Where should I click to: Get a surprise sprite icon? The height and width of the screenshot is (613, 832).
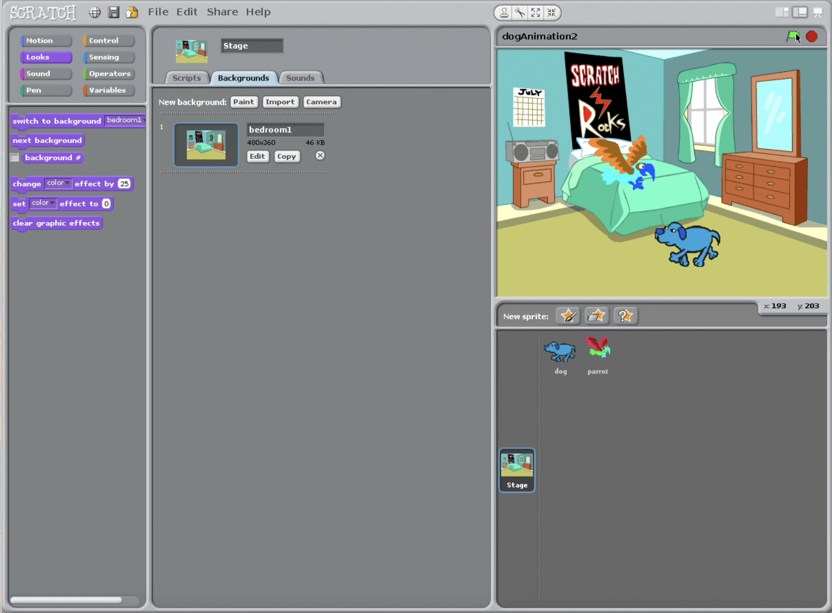pos(625,316)
